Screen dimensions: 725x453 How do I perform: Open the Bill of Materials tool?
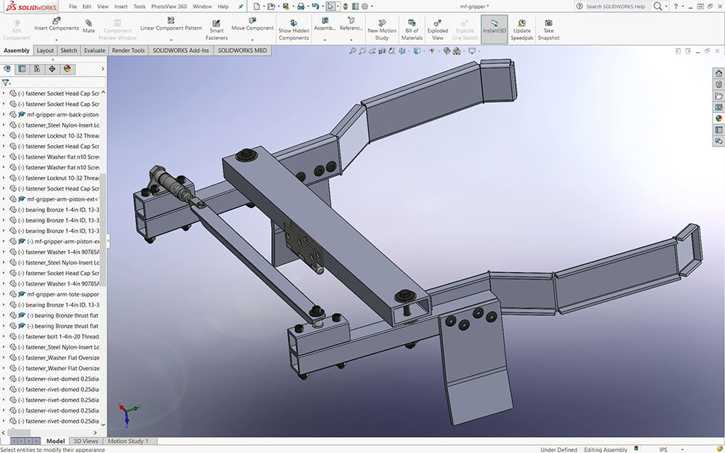pos(412,22)
